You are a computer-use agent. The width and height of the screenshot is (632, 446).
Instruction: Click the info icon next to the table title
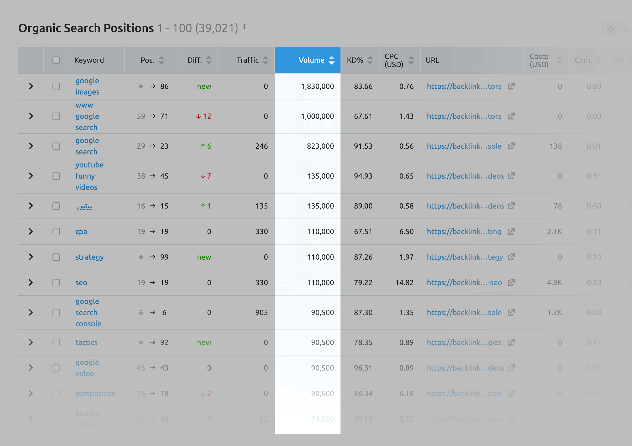pyautogui.click(x=244, y=27)
